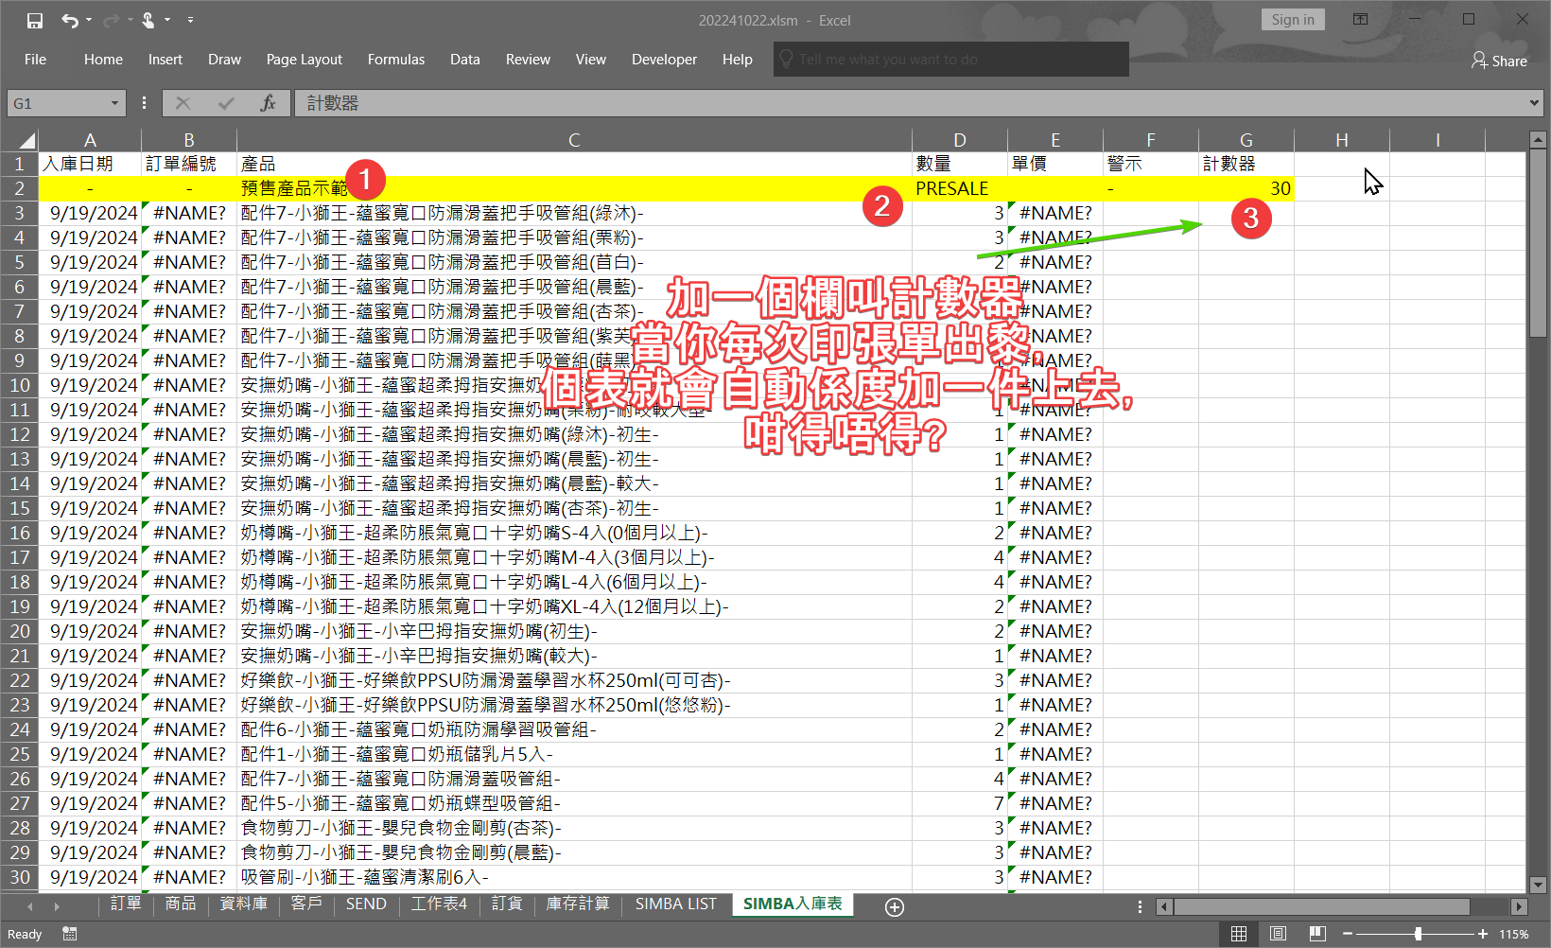Open the Name Box dropdown showing G1
Screen dimensions: 1551x948
coord(114,103)
